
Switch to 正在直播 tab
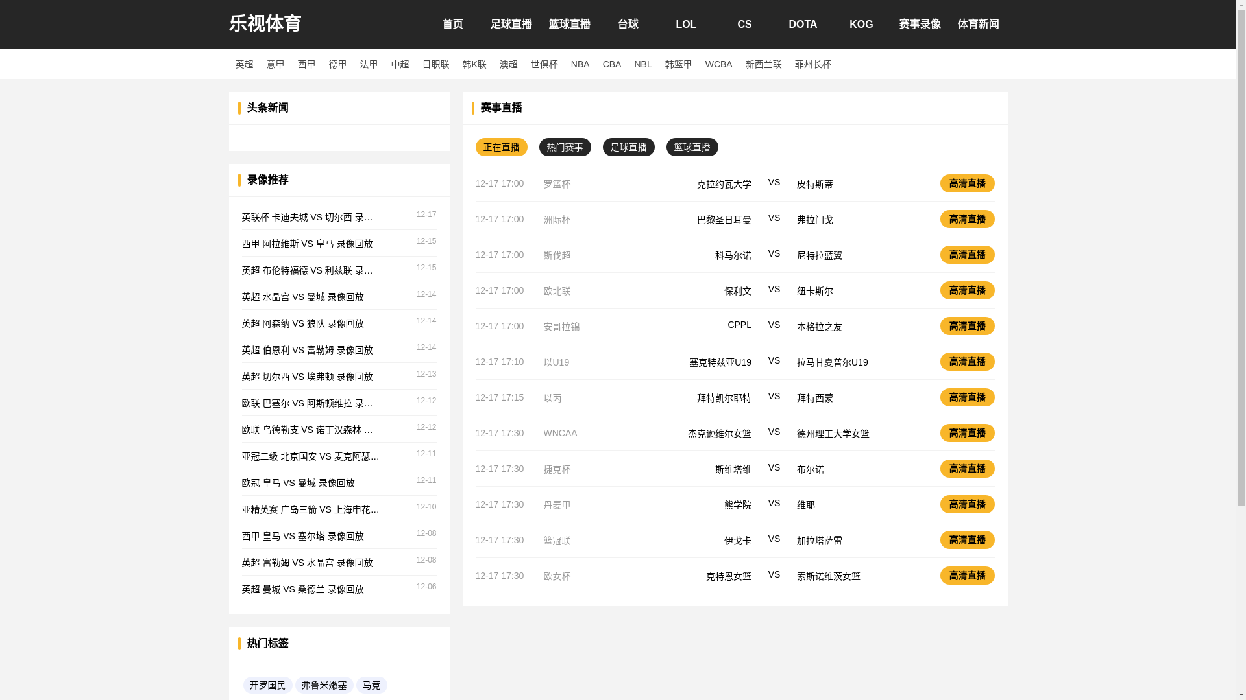[502, 147]
